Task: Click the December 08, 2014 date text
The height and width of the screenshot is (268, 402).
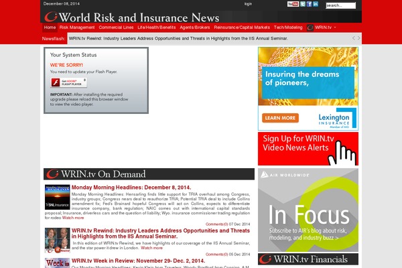Action: [x=62, y=4]
